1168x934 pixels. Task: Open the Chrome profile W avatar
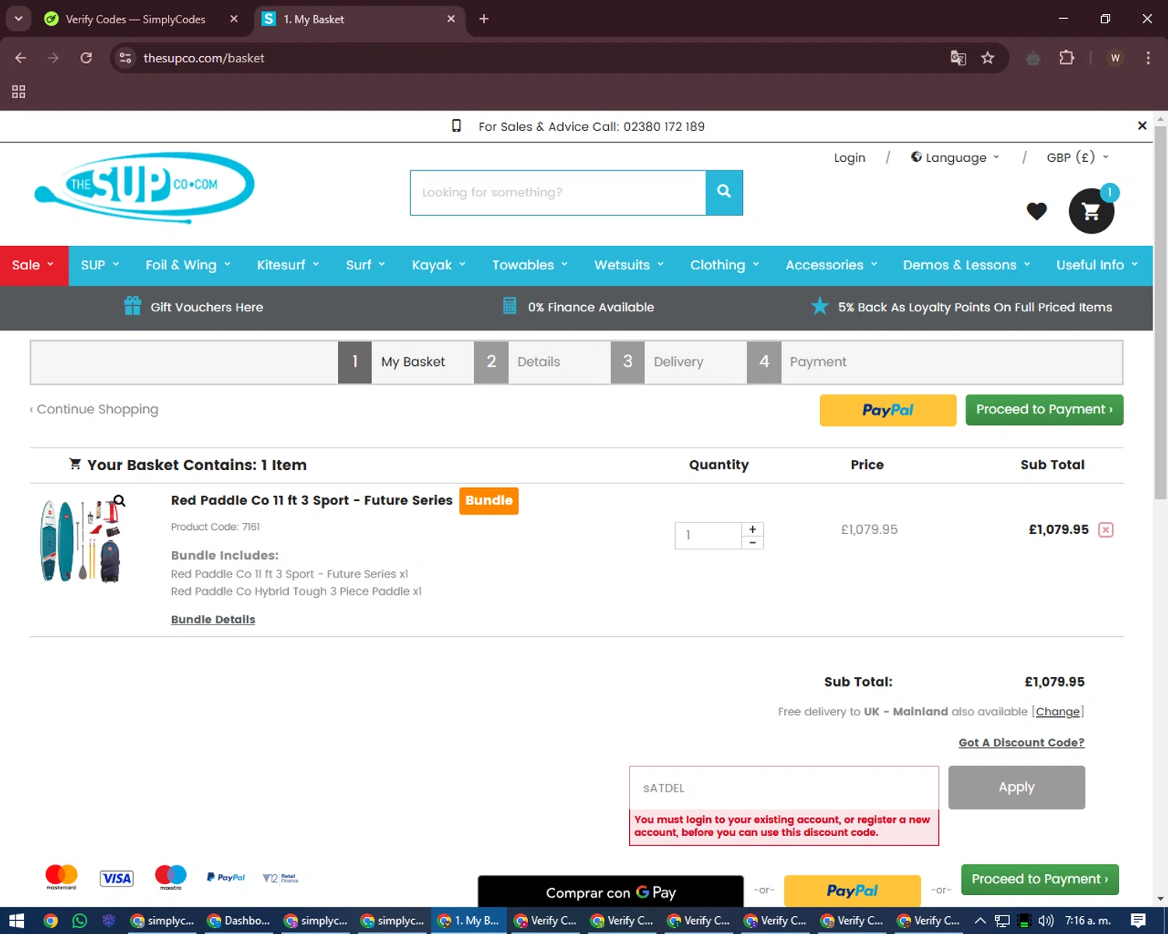pos(1115,58)
